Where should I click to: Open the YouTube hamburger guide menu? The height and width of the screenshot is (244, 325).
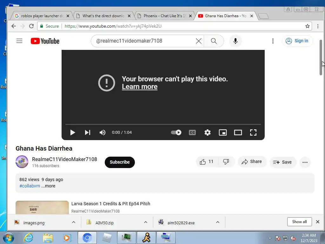click(19, 41)
